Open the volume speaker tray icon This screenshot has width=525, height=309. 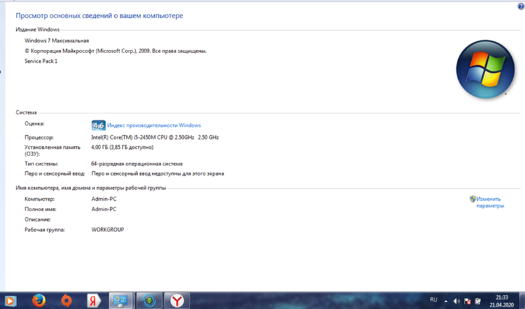point(456,301)
